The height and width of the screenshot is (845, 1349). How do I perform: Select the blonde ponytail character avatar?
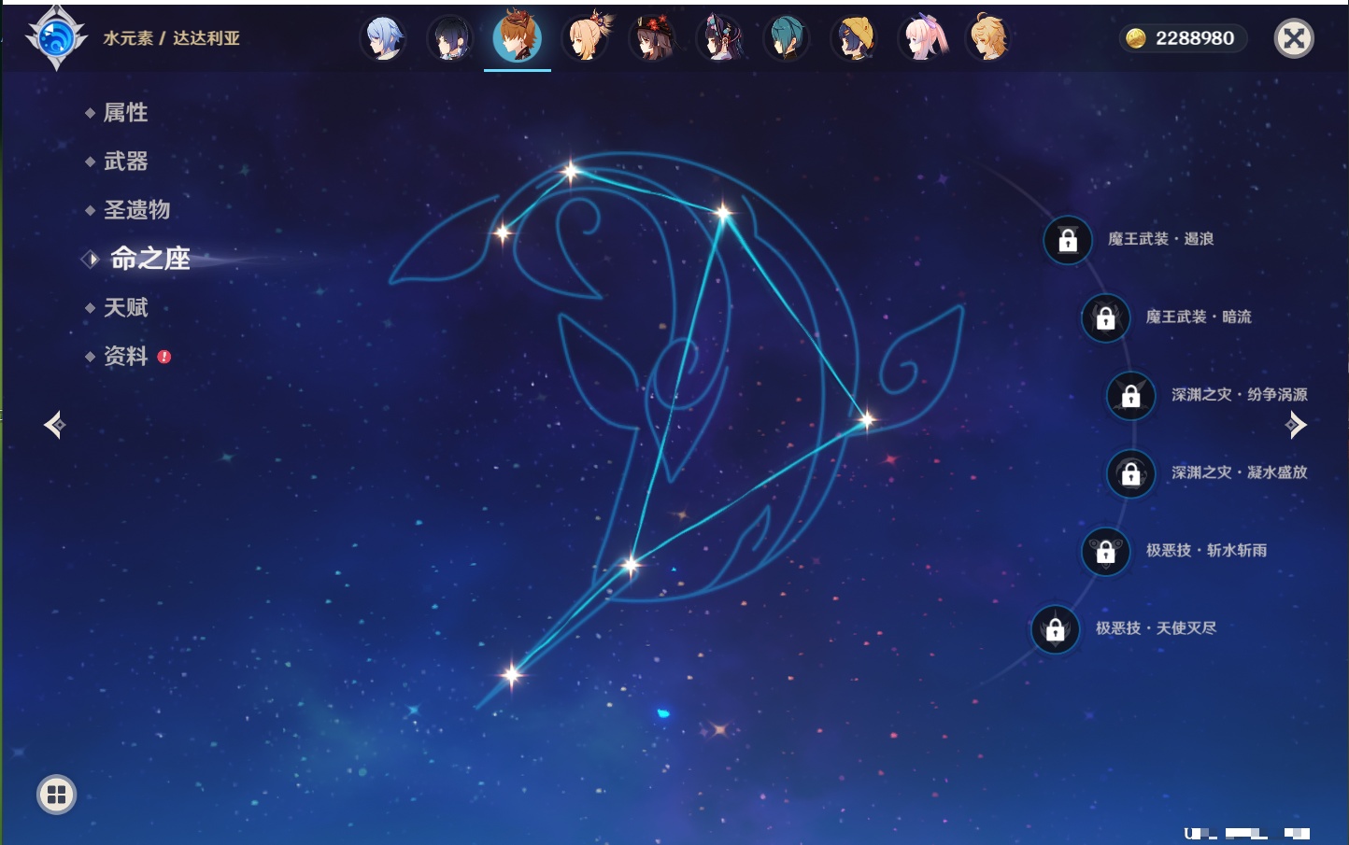coord(586,38)
